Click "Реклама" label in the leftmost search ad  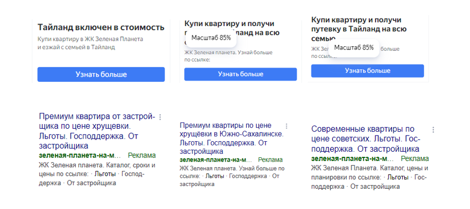(141, 156)
